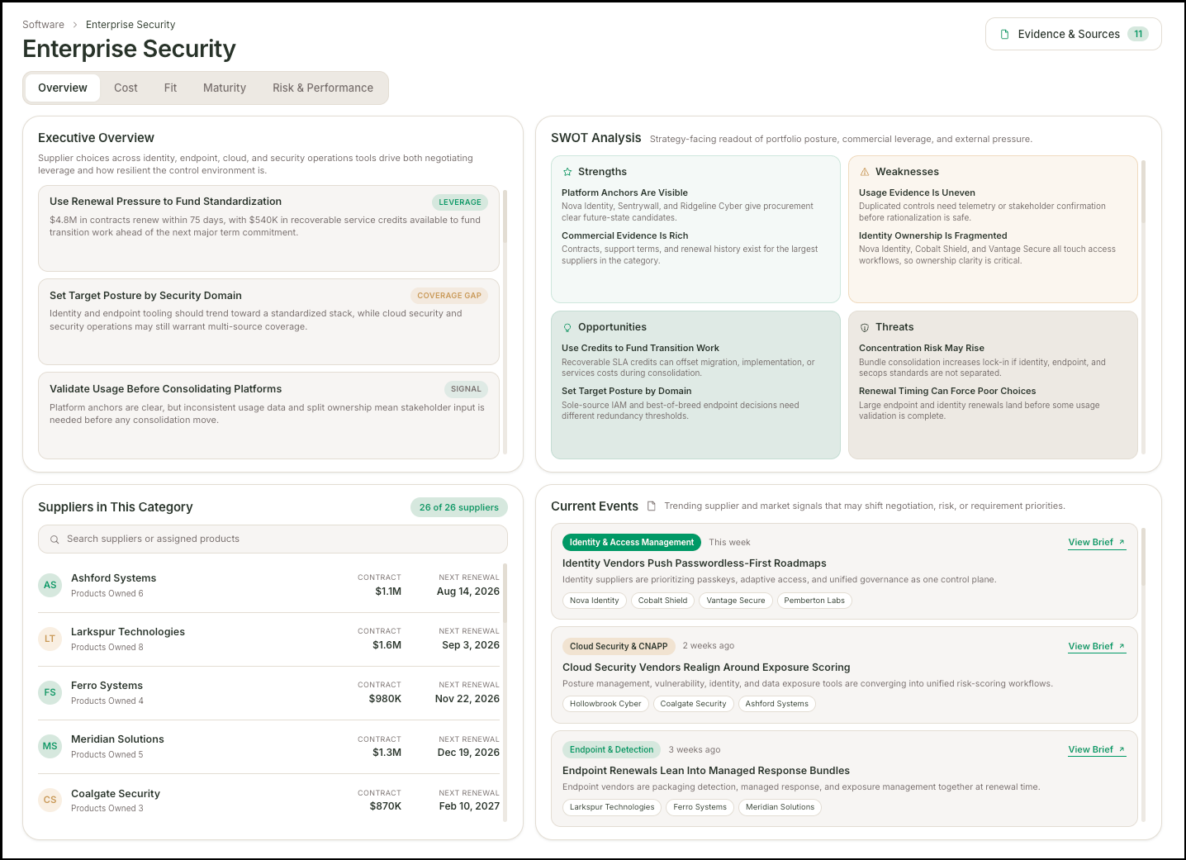Click the FS avatar for Ferro Systems
Image resolution: width=1186 pixels, height=860 pixels.
click(50, 692)
